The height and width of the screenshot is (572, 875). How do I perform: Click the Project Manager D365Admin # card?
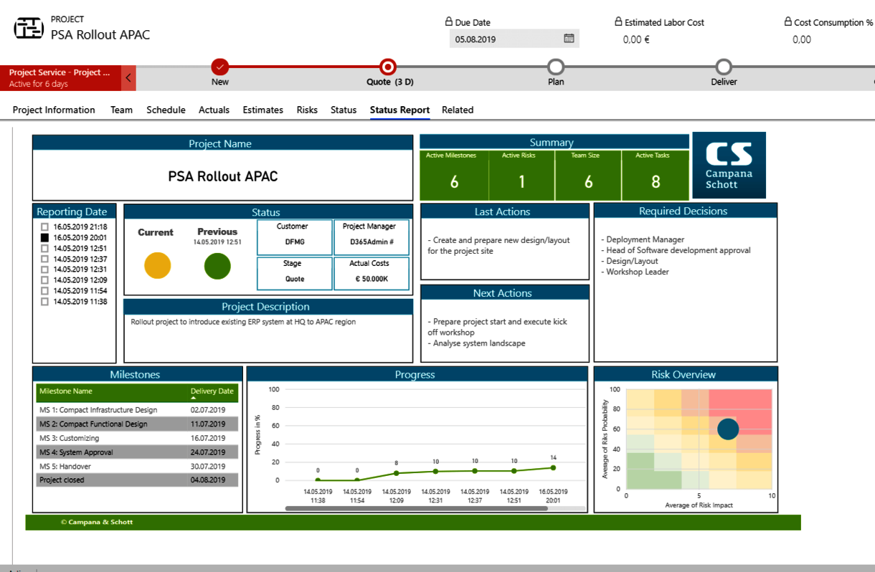371,237
